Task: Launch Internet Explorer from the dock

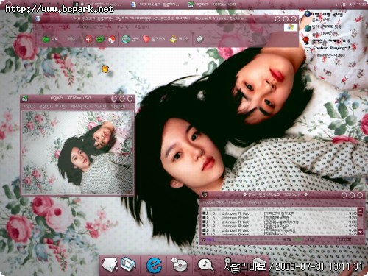Action: (x=154, y=265)
